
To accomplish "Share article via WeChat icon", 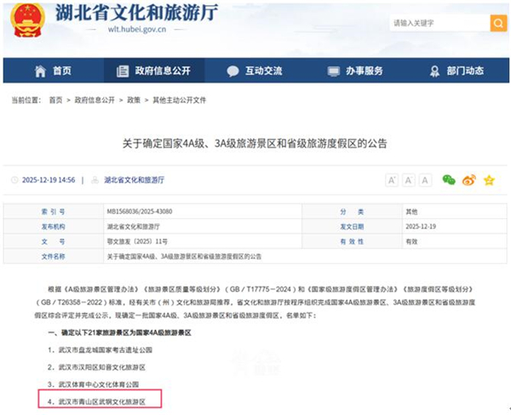I will click(449, 180).
